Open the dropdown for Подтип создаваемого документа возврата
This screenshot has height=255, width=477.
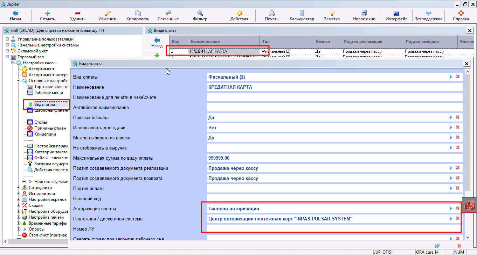[x=451, y=178]
